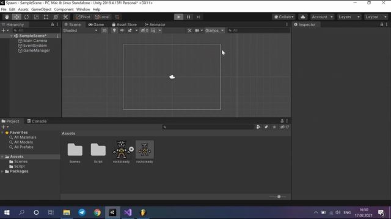Open scene camera settings
391x219 pixels.
[197, 30]
